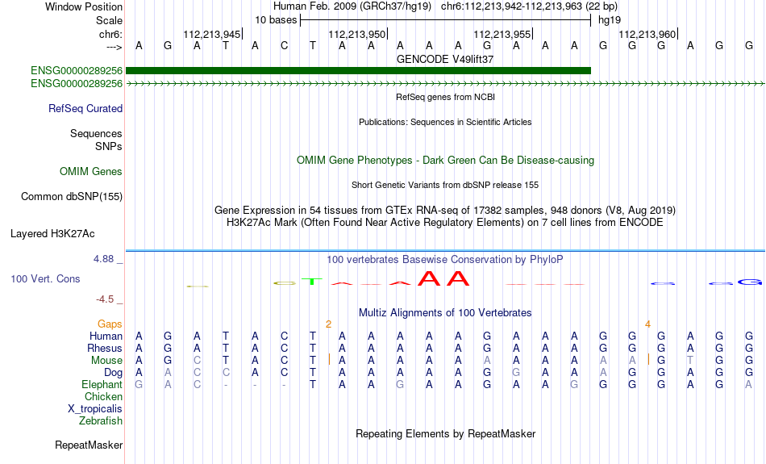This screenshot has width=766, height=464.
Task: Select the Rhesus alignment row label
Action: (x=105, y=349)
